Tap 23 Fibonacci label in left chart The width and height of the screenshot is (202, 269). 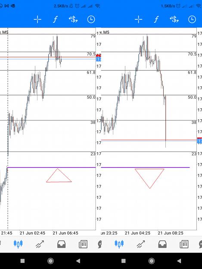(93, 154)
